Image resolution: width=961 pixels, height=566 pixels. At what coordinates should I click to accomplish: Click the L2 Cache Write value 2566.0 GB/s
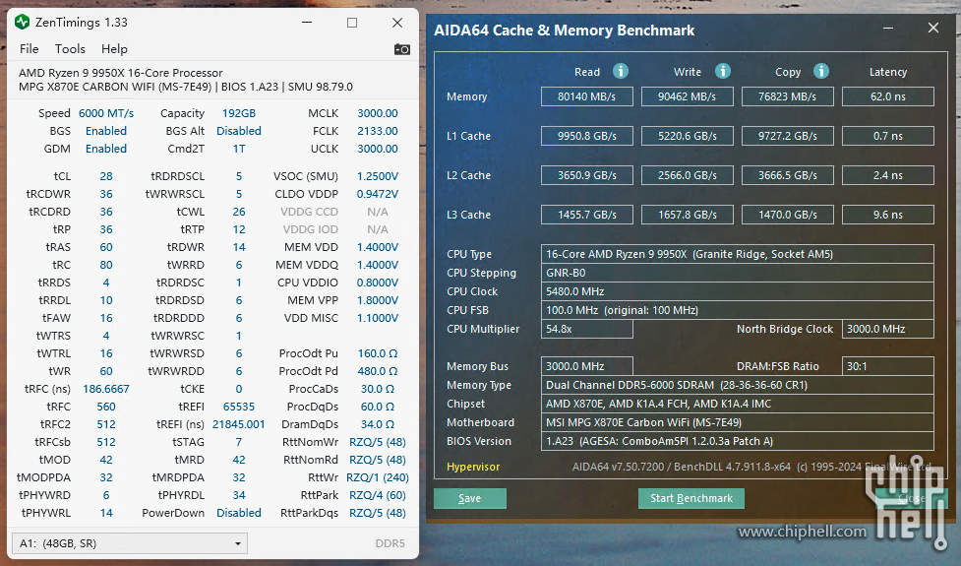click(687, 175)
